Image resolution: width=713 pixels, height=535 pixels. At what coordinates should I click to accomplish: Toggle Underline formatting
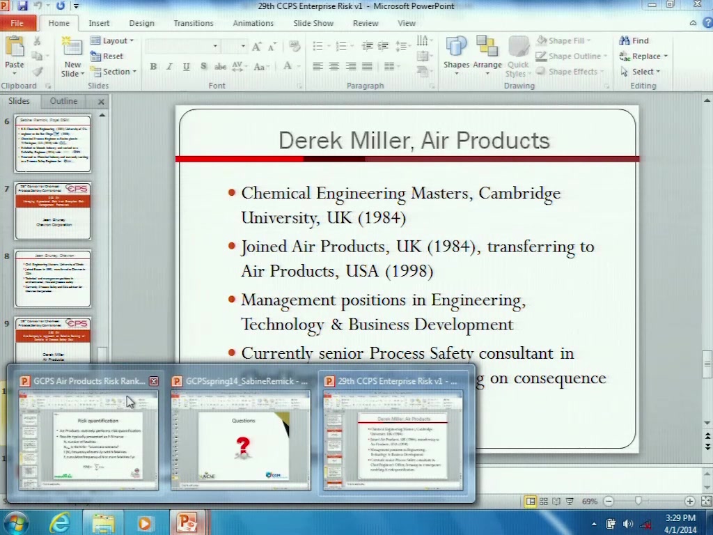[x=186, y=67]
